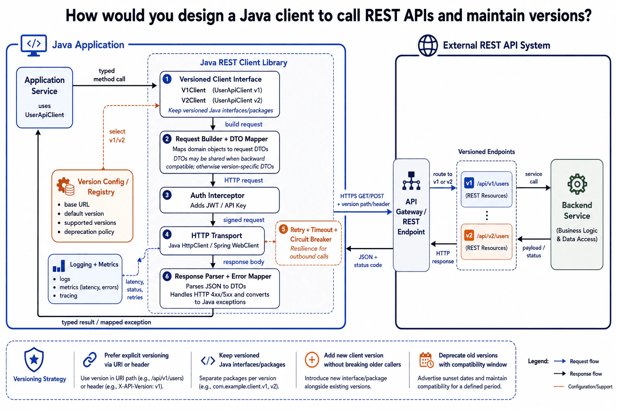Click the orange v2 badge
This screenshot has width=617, height=411.
click(x=469, y=235)
